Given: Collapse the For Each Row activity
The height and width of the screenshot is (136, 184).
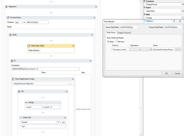Looking at the screenshot, I should (x=94, y=18).
